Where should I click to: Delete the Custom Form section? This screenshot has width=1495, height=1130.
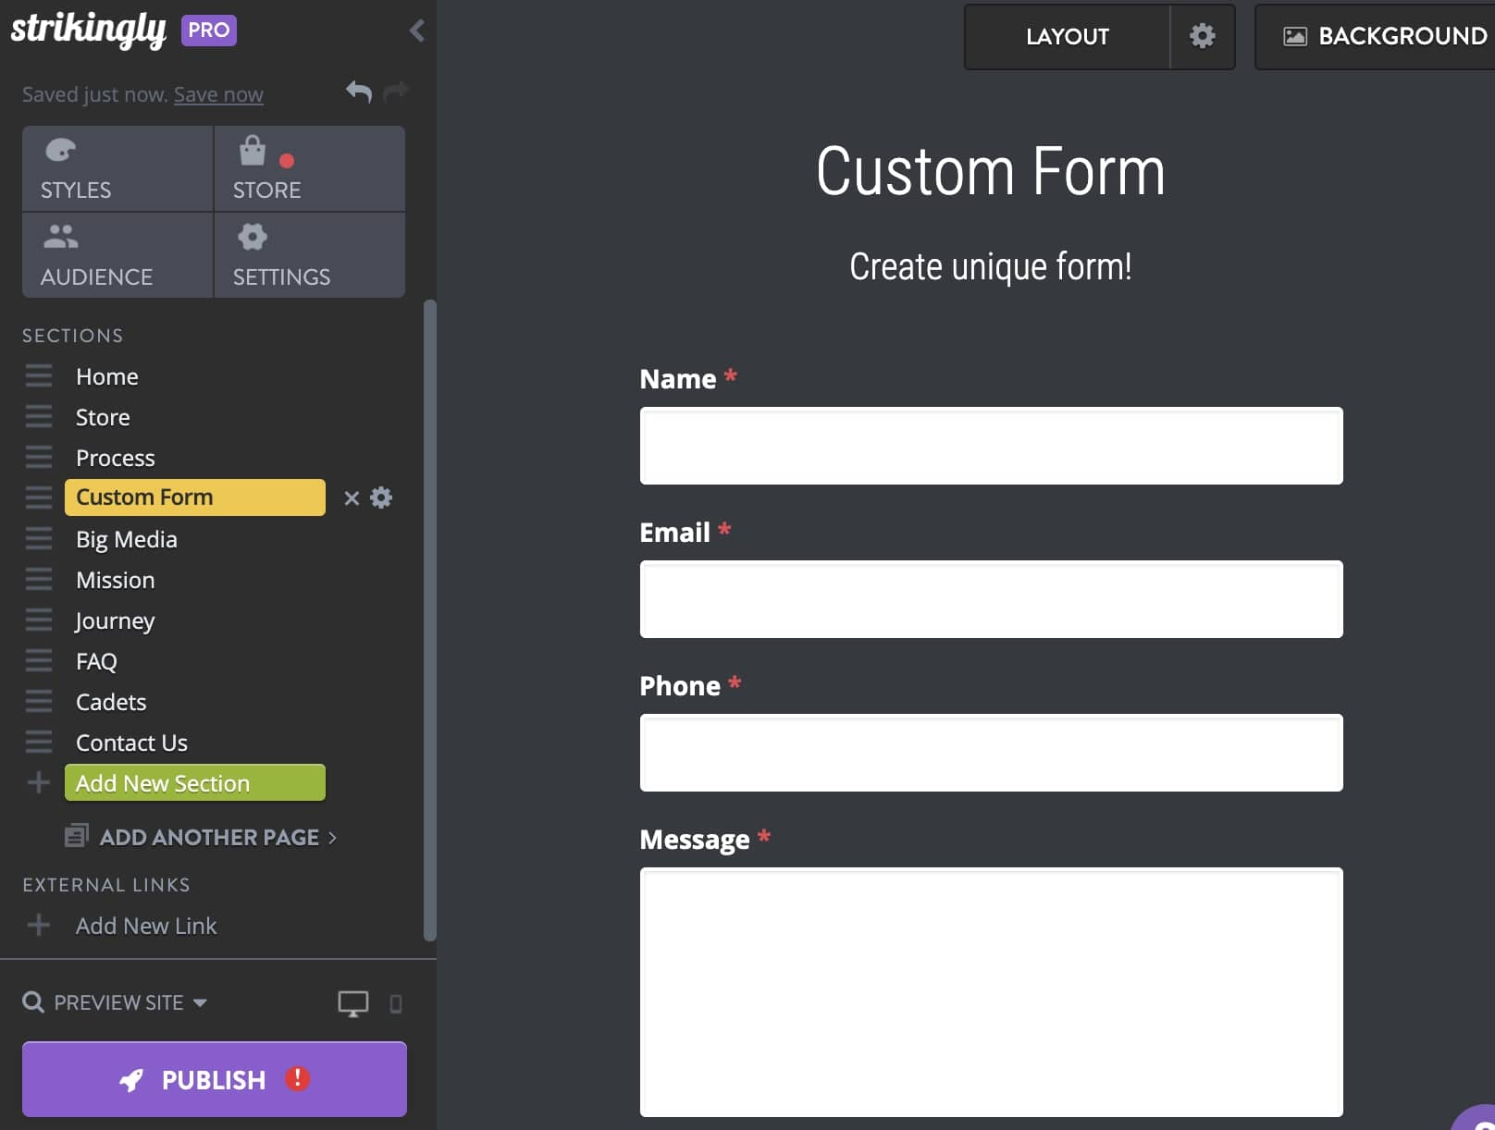click(x=352, y=498)
